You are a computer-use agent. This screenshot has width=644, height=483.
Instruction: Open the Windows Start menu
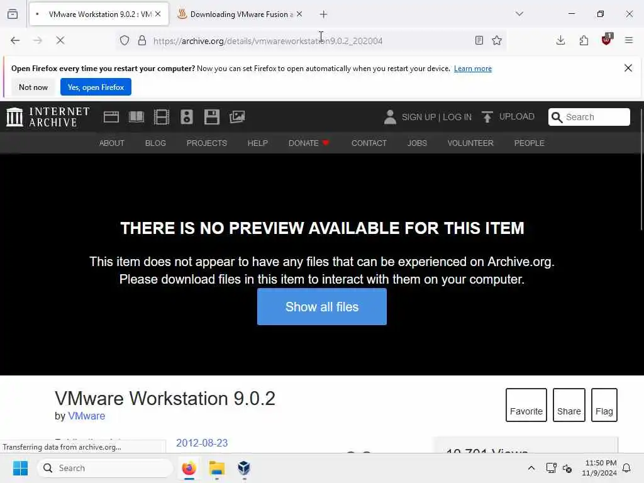(x=20, y=468)
